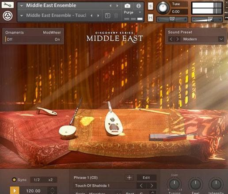This screenshot has width=228, height=194.
Task: Show the instrument info panel
Action: [x=138, y=6]
